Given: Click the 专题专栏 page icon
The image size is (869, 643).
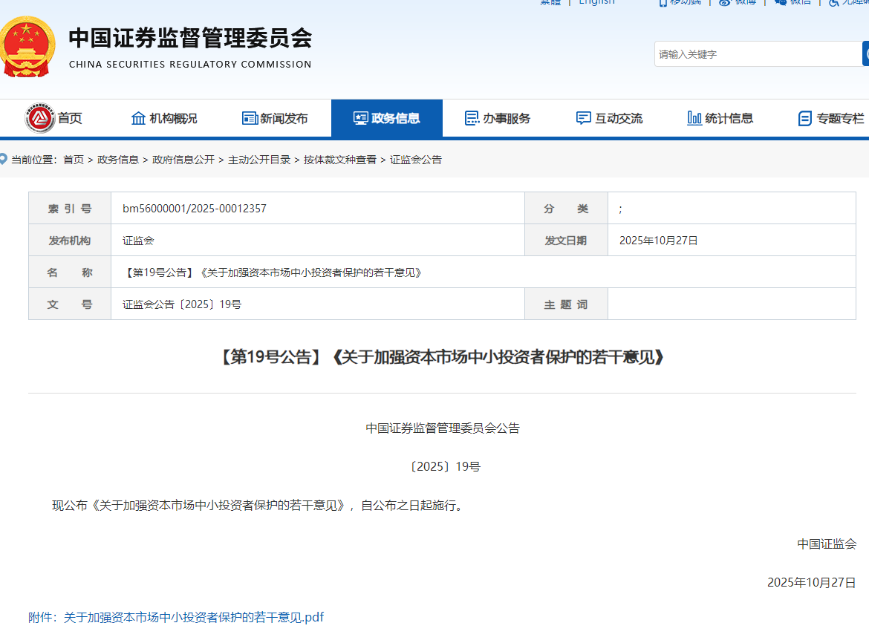Looking at the screenshot, I should (x=805, y=118).
